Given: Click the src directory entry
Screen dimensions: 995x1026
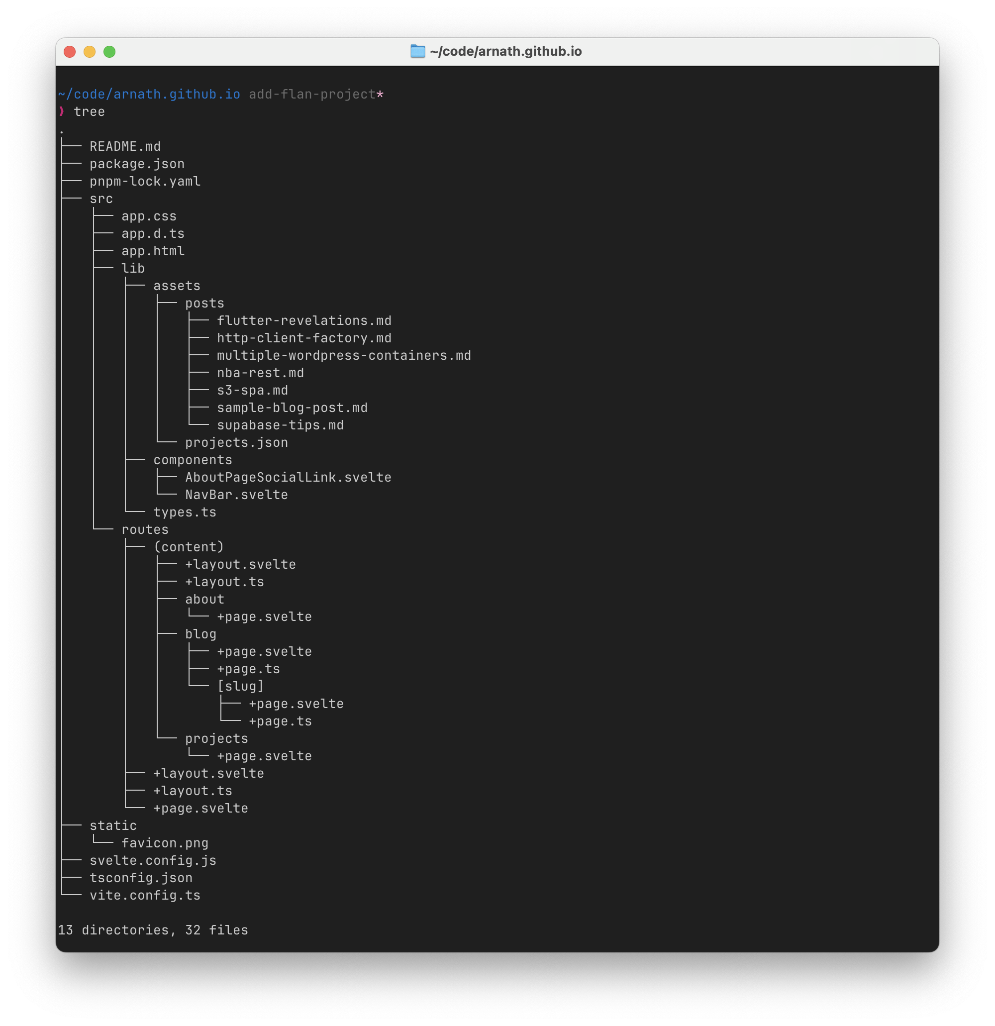Looking at the screenshot, I should [101, 199].
